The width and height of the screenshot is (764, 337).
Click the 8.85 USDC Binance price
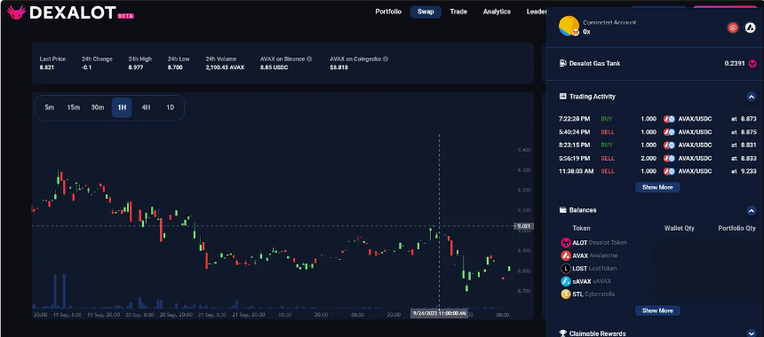(x=275, y=67)
